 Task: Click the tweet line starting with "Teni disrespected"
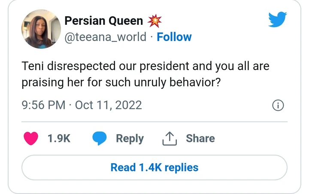[145, 67]
